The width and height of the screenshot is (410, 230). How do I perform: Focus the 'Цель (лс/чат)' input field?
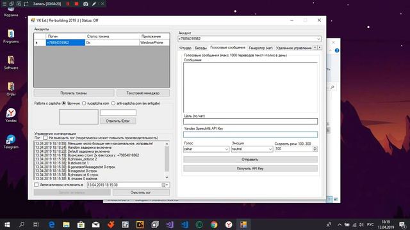pos(250,121)
